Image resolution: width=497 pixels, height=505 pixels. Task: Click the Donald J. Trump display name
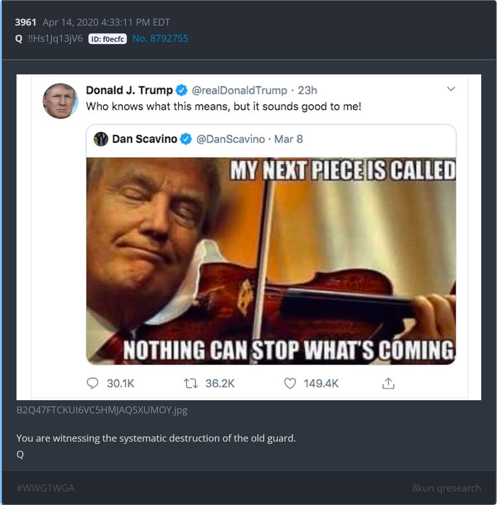click(x=129, y=90)
